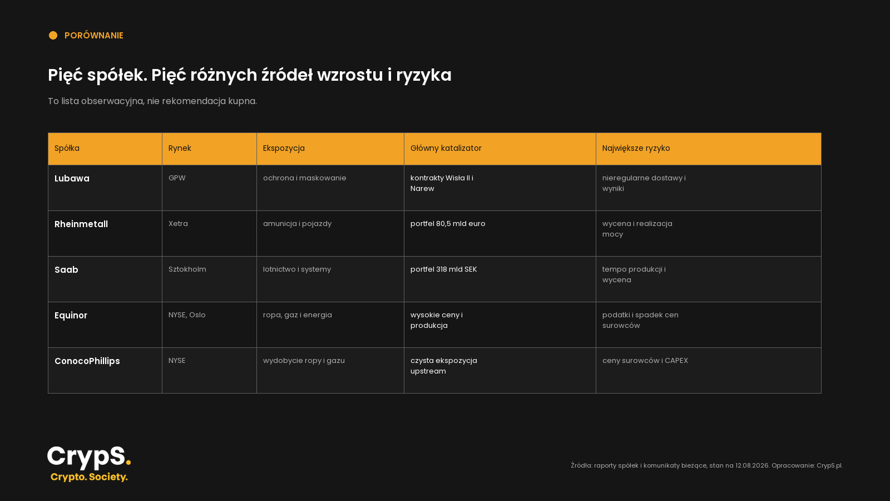Viewport: 890px width, 501px height.
Task: Click the Rynek column header
Action: [x=210, y=149]
